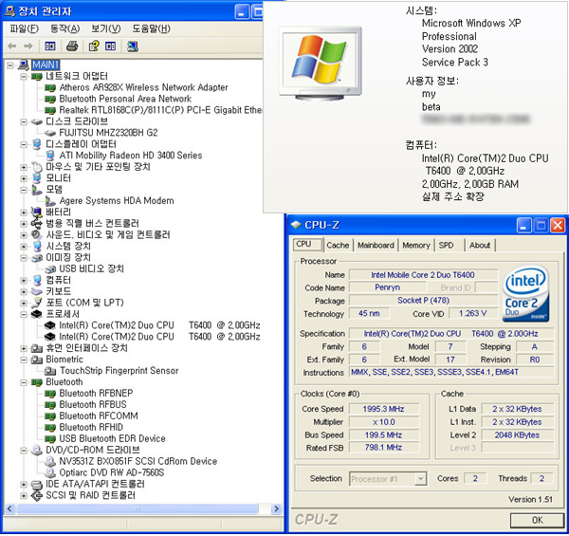The image size is (569, 536).
Task: Click the Back arrow in Device Manager toolbar
Action: click(x=12, y=46)
